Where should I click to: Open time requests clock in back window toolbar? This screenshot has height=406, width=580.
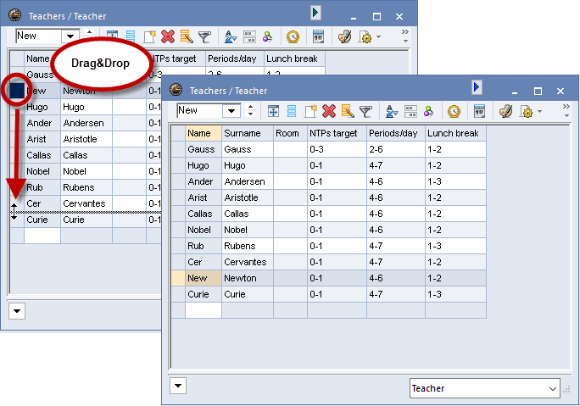293,36
